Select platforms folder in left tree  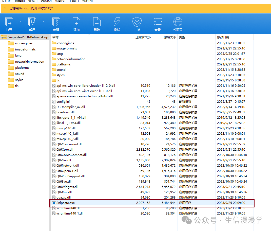click(22, 67)
